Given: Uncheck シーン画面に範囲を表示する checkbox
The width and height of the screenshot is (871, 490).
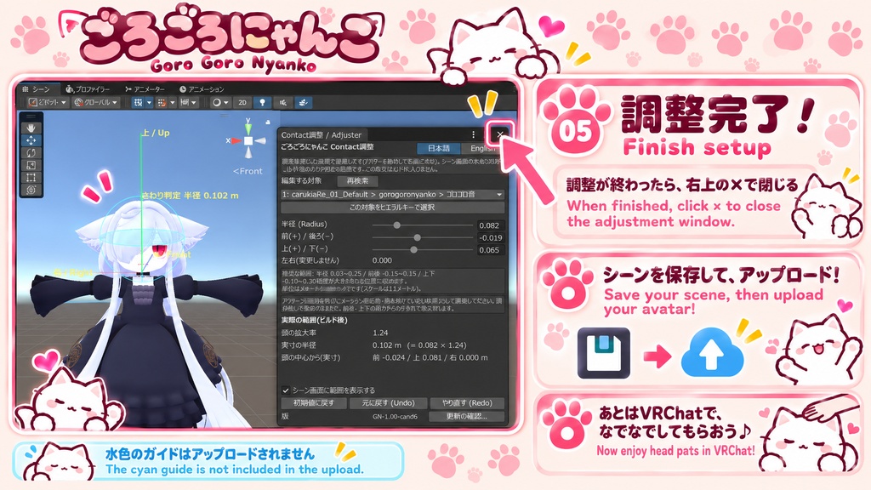Looking at the screenshot, I should 286,390.
